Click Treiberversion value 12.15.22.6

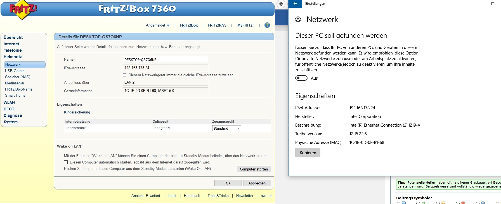tap(358, 134)
